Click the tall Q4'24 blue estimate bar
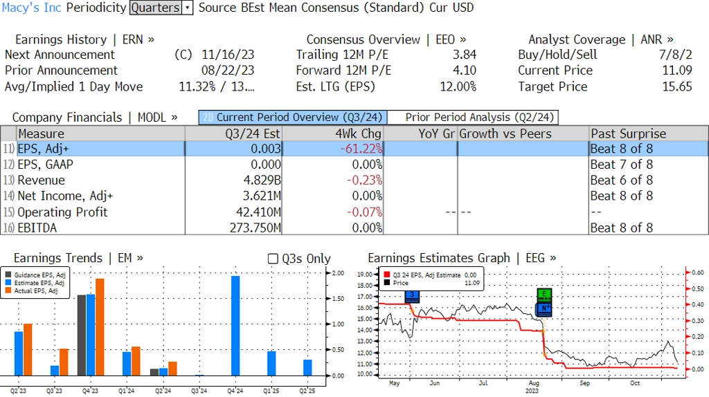The image size is (709, 397). 235,326
